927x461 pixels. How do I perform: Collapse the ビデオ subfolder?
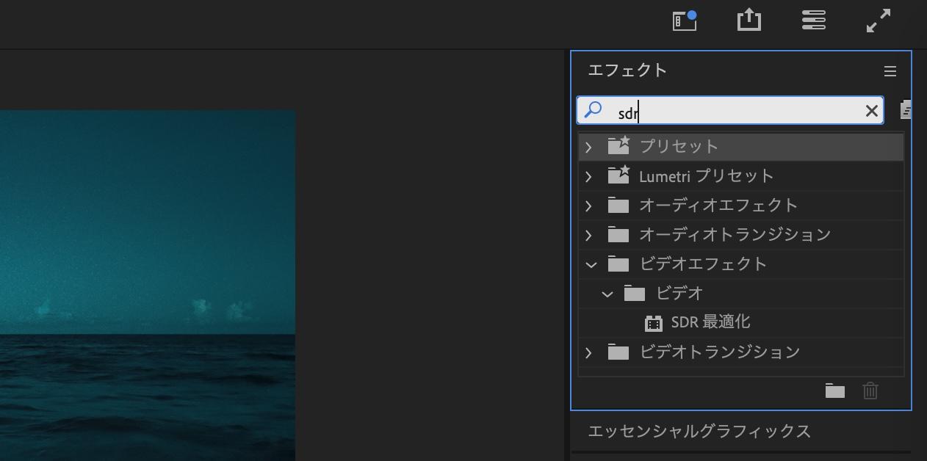pos(607,294)
